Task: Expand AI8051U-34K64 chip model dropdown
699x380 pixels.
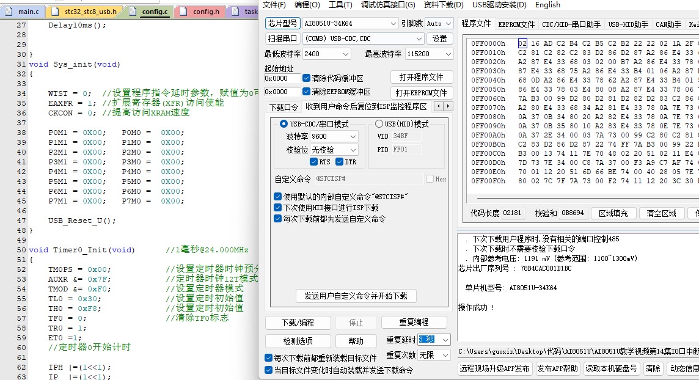Action: pyautogui.click(x=393, y=23)
